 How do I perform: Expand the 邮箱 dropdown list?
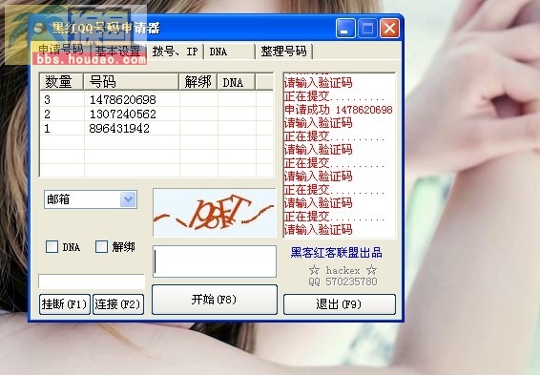point(128,199)
